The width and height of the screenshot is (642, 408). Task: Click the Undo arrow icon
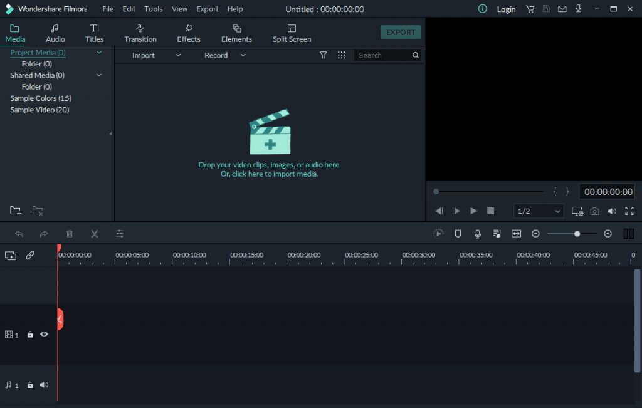pos(19,233)
